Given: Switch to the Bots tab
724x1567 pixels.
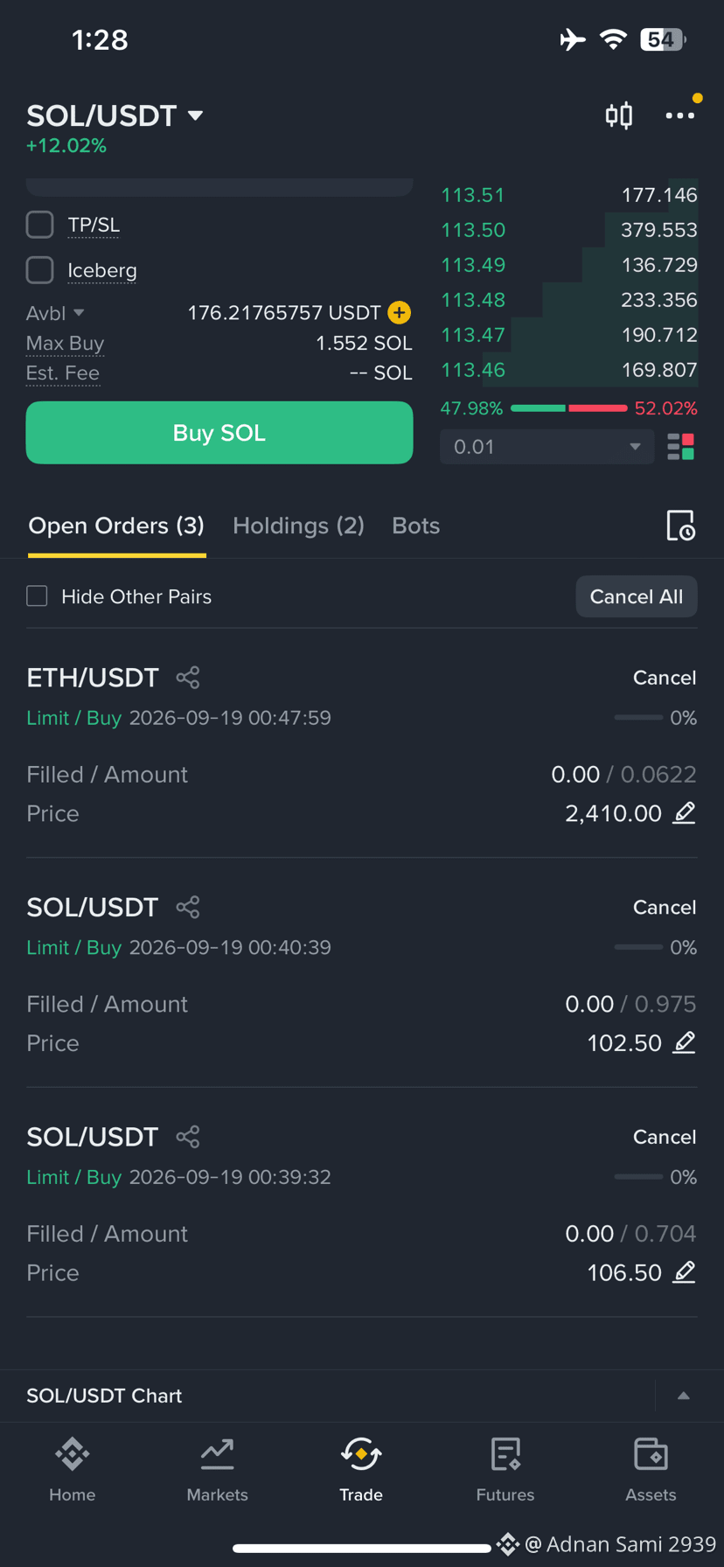Looking at the screenshot, I should point(415,526).
